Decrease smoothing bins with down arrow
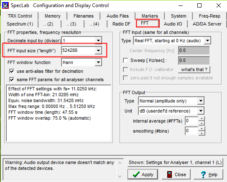This screenshot has height=182, width=227. pos(201,133)
